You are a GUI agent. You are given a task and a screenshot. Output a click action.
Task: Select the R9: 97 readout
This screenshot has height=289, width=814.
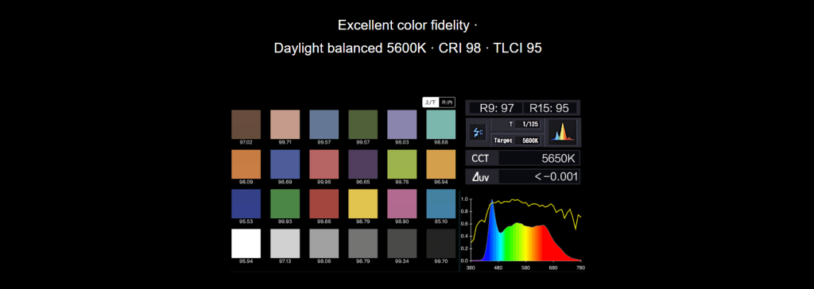496,108
